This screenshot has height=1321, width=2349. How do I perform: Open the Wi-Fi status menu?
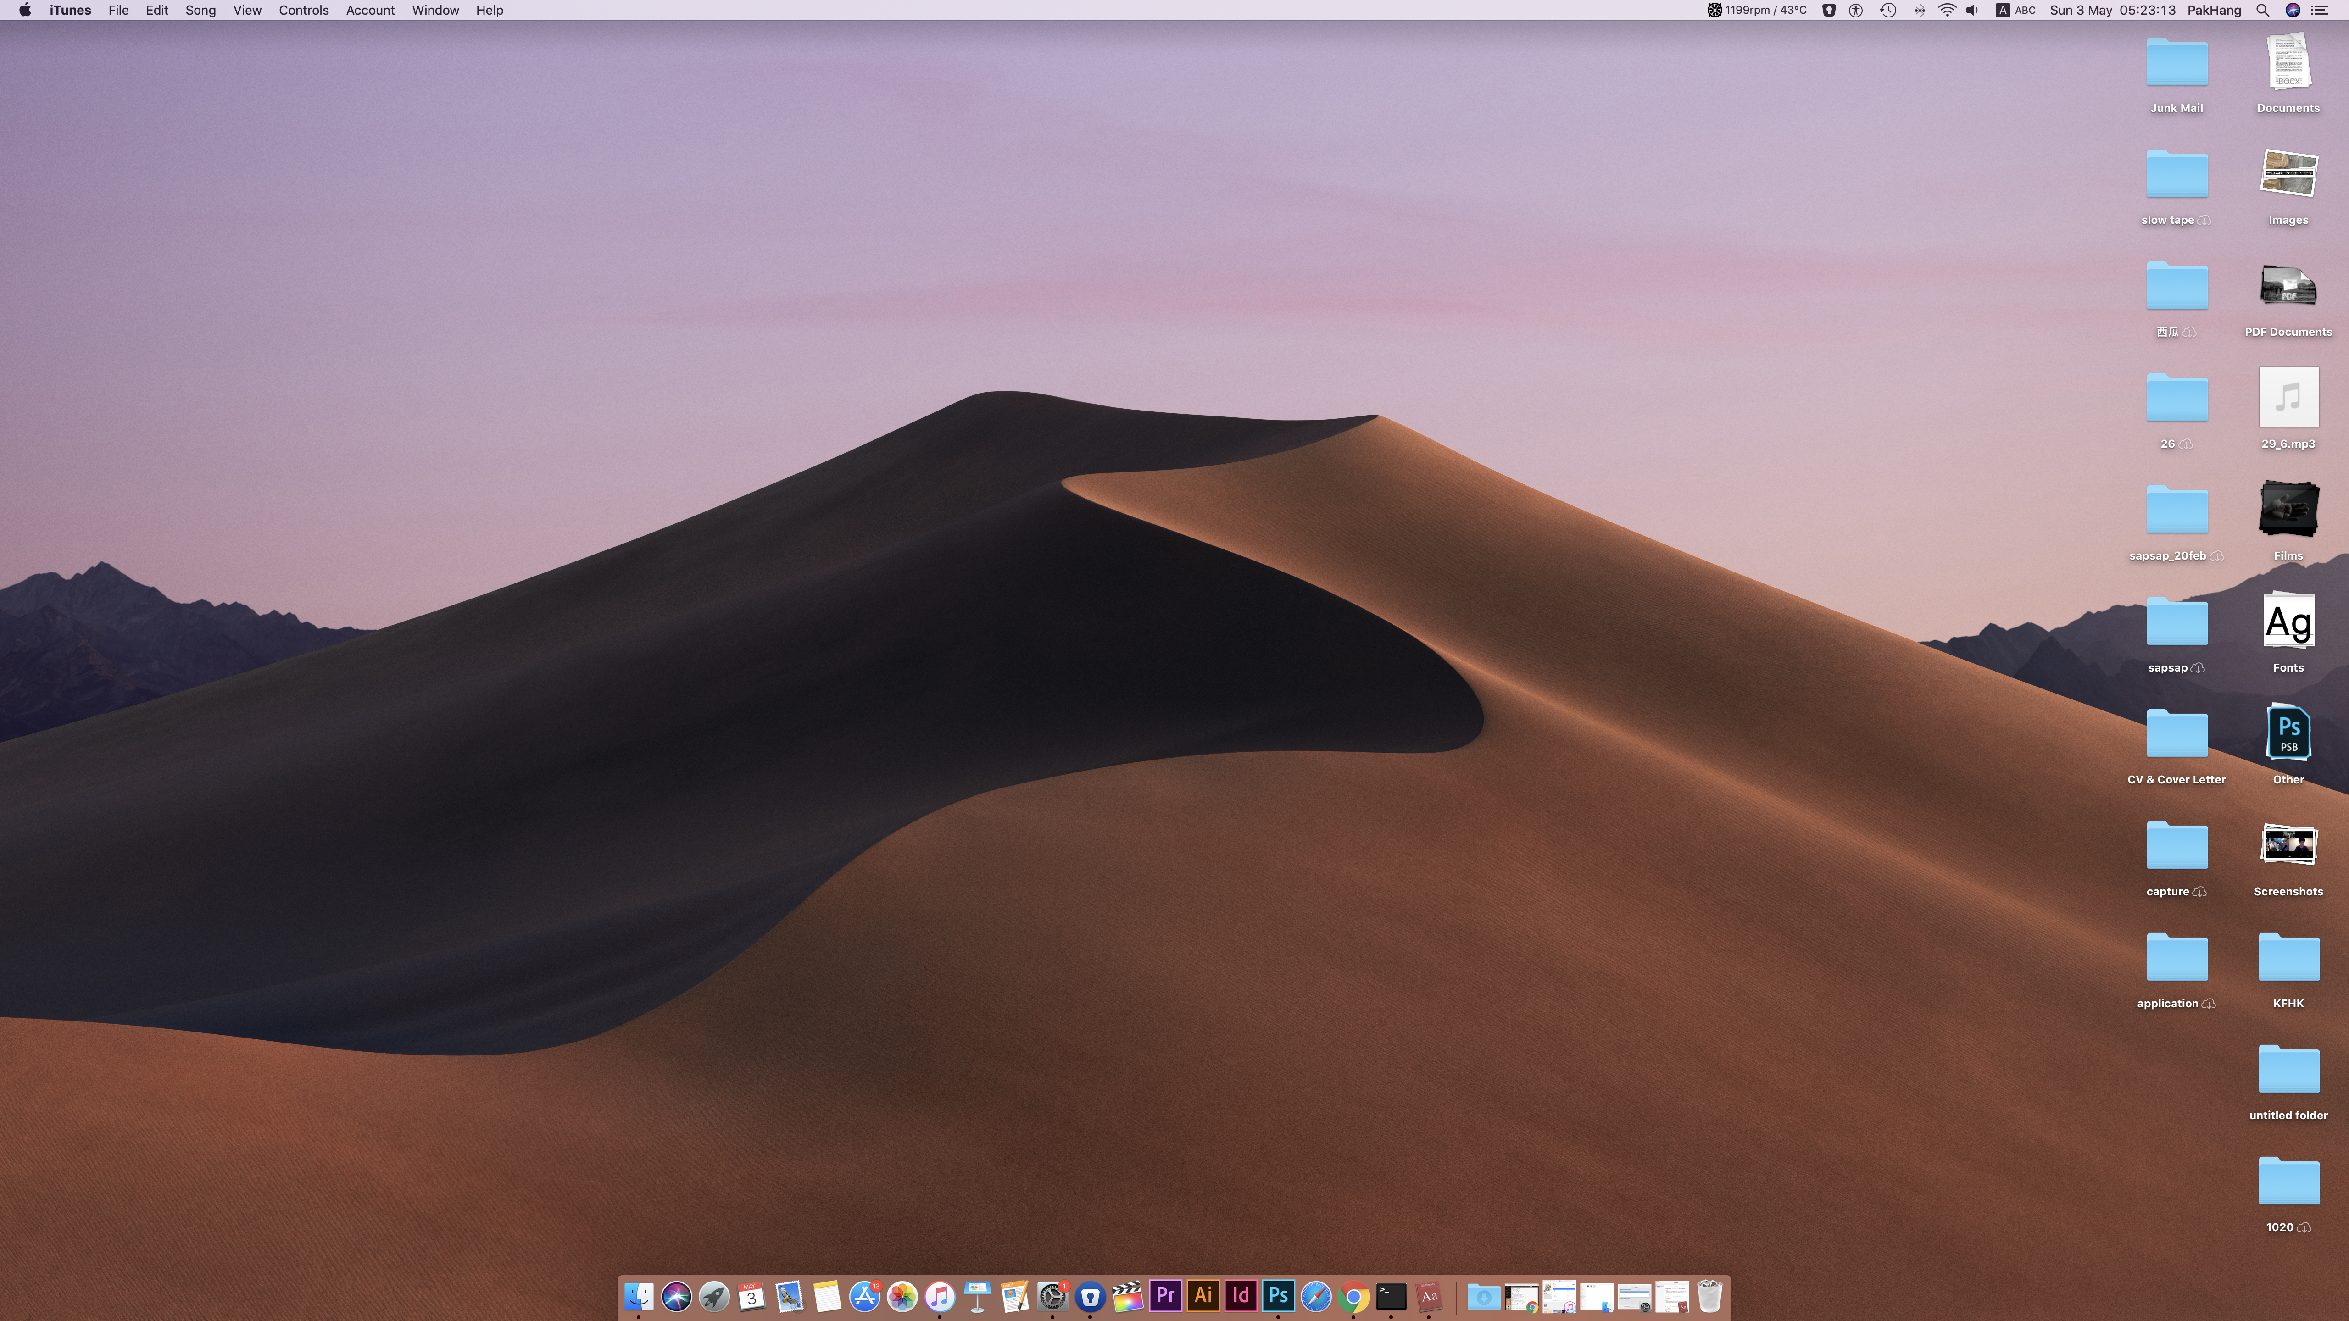(1947, 10)
